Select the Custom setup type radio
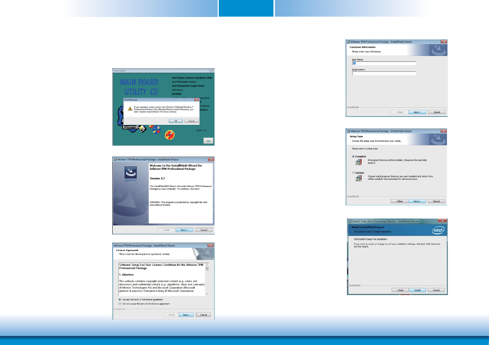The width and height of the screenshot is (489, 345). (353, 173)
